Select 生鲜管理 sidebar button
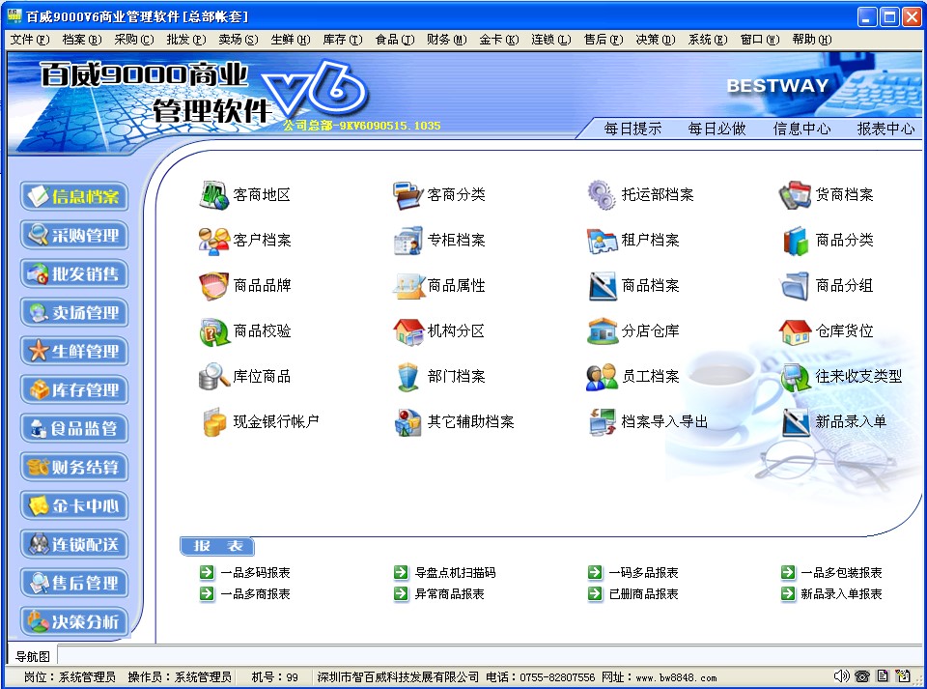Viewport: 927px width, 689px height. [74, 352]
